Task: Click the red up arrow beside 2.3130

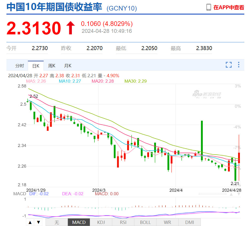Action: tap(70, 28)
